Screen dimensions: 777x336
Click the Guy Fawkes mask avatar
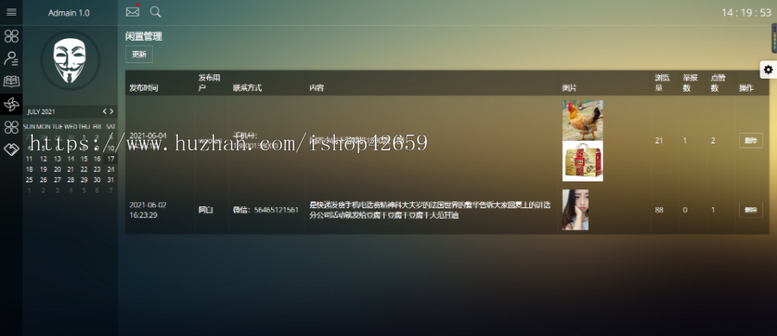click(71, 60)
